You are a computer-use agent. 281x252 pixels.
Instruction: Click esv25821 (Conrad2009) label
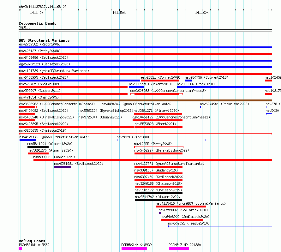[x=161, y=77]
